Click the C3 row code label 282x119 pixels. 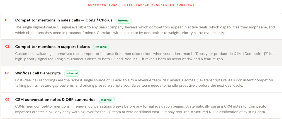click(7, 73)
